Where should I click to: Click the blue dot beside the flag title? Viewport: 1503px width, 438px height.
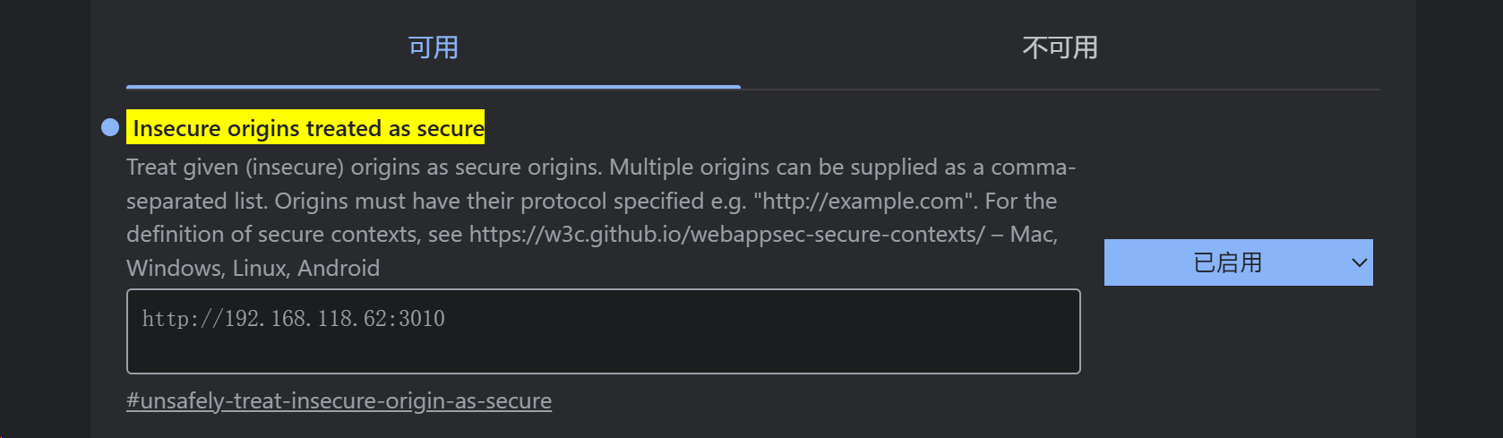110,127
